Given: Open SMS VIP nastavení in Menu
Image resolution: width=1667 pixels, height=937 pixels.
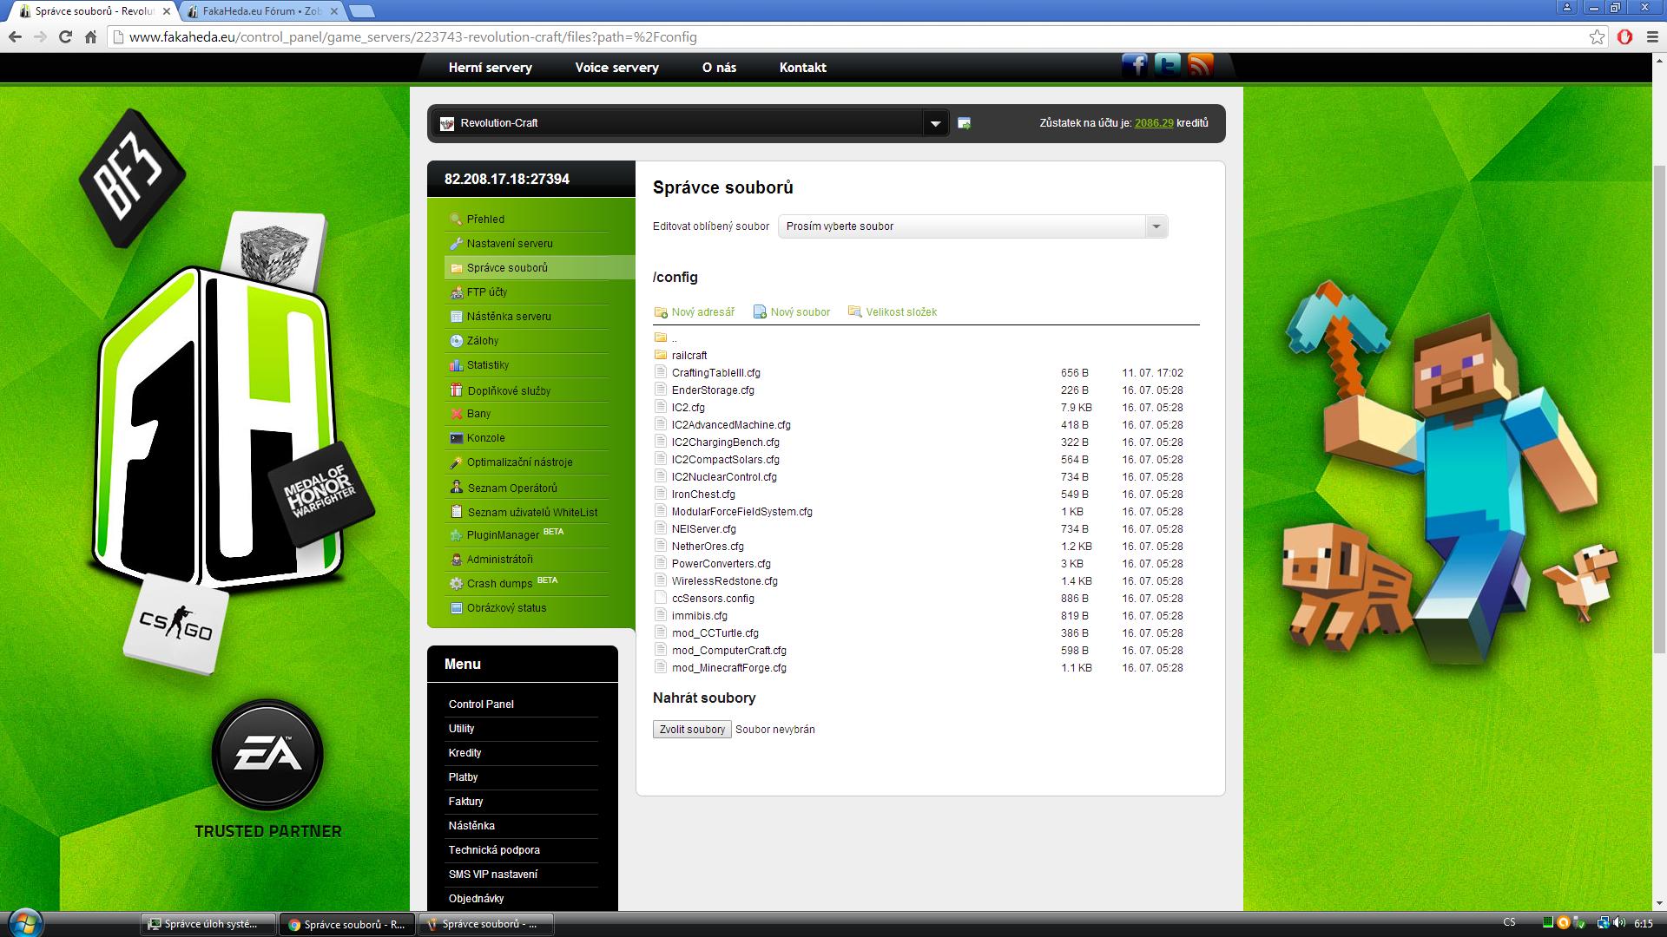Looking at the screenshot, I should pos(493,875).
